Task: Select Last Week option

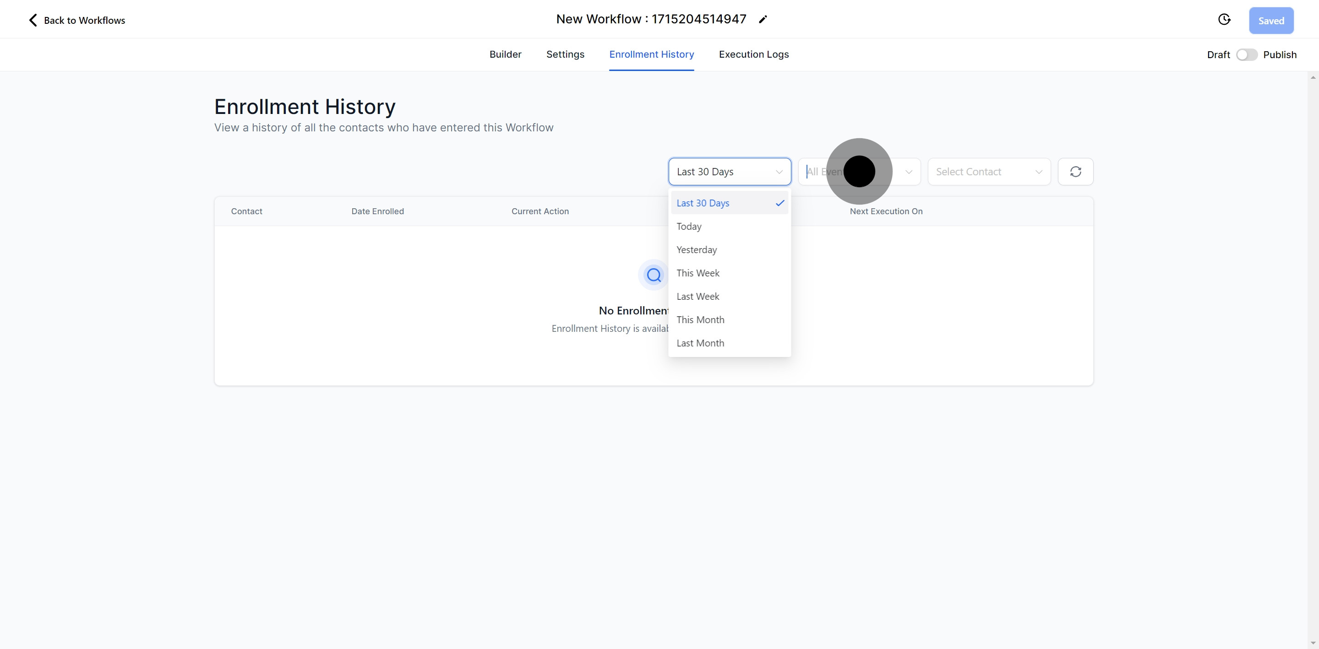Action: [x=698, y=296]
